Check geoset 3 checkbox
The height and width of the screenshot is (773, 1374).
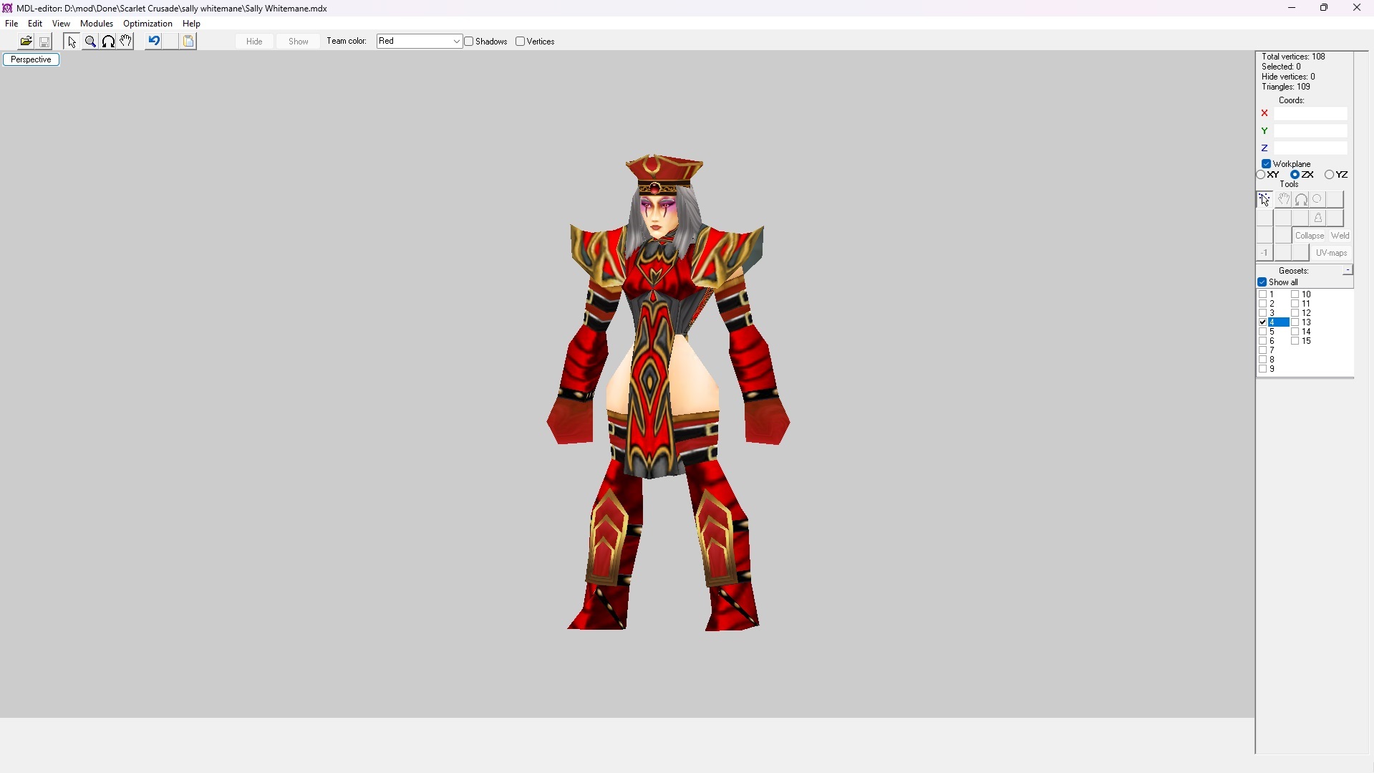1264,314
